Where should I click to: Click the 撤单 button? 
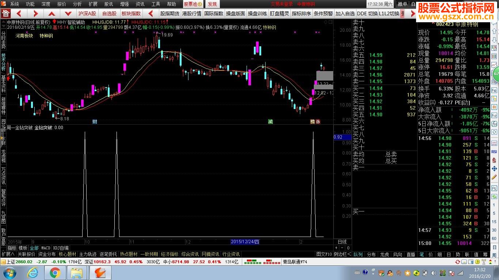402,4
